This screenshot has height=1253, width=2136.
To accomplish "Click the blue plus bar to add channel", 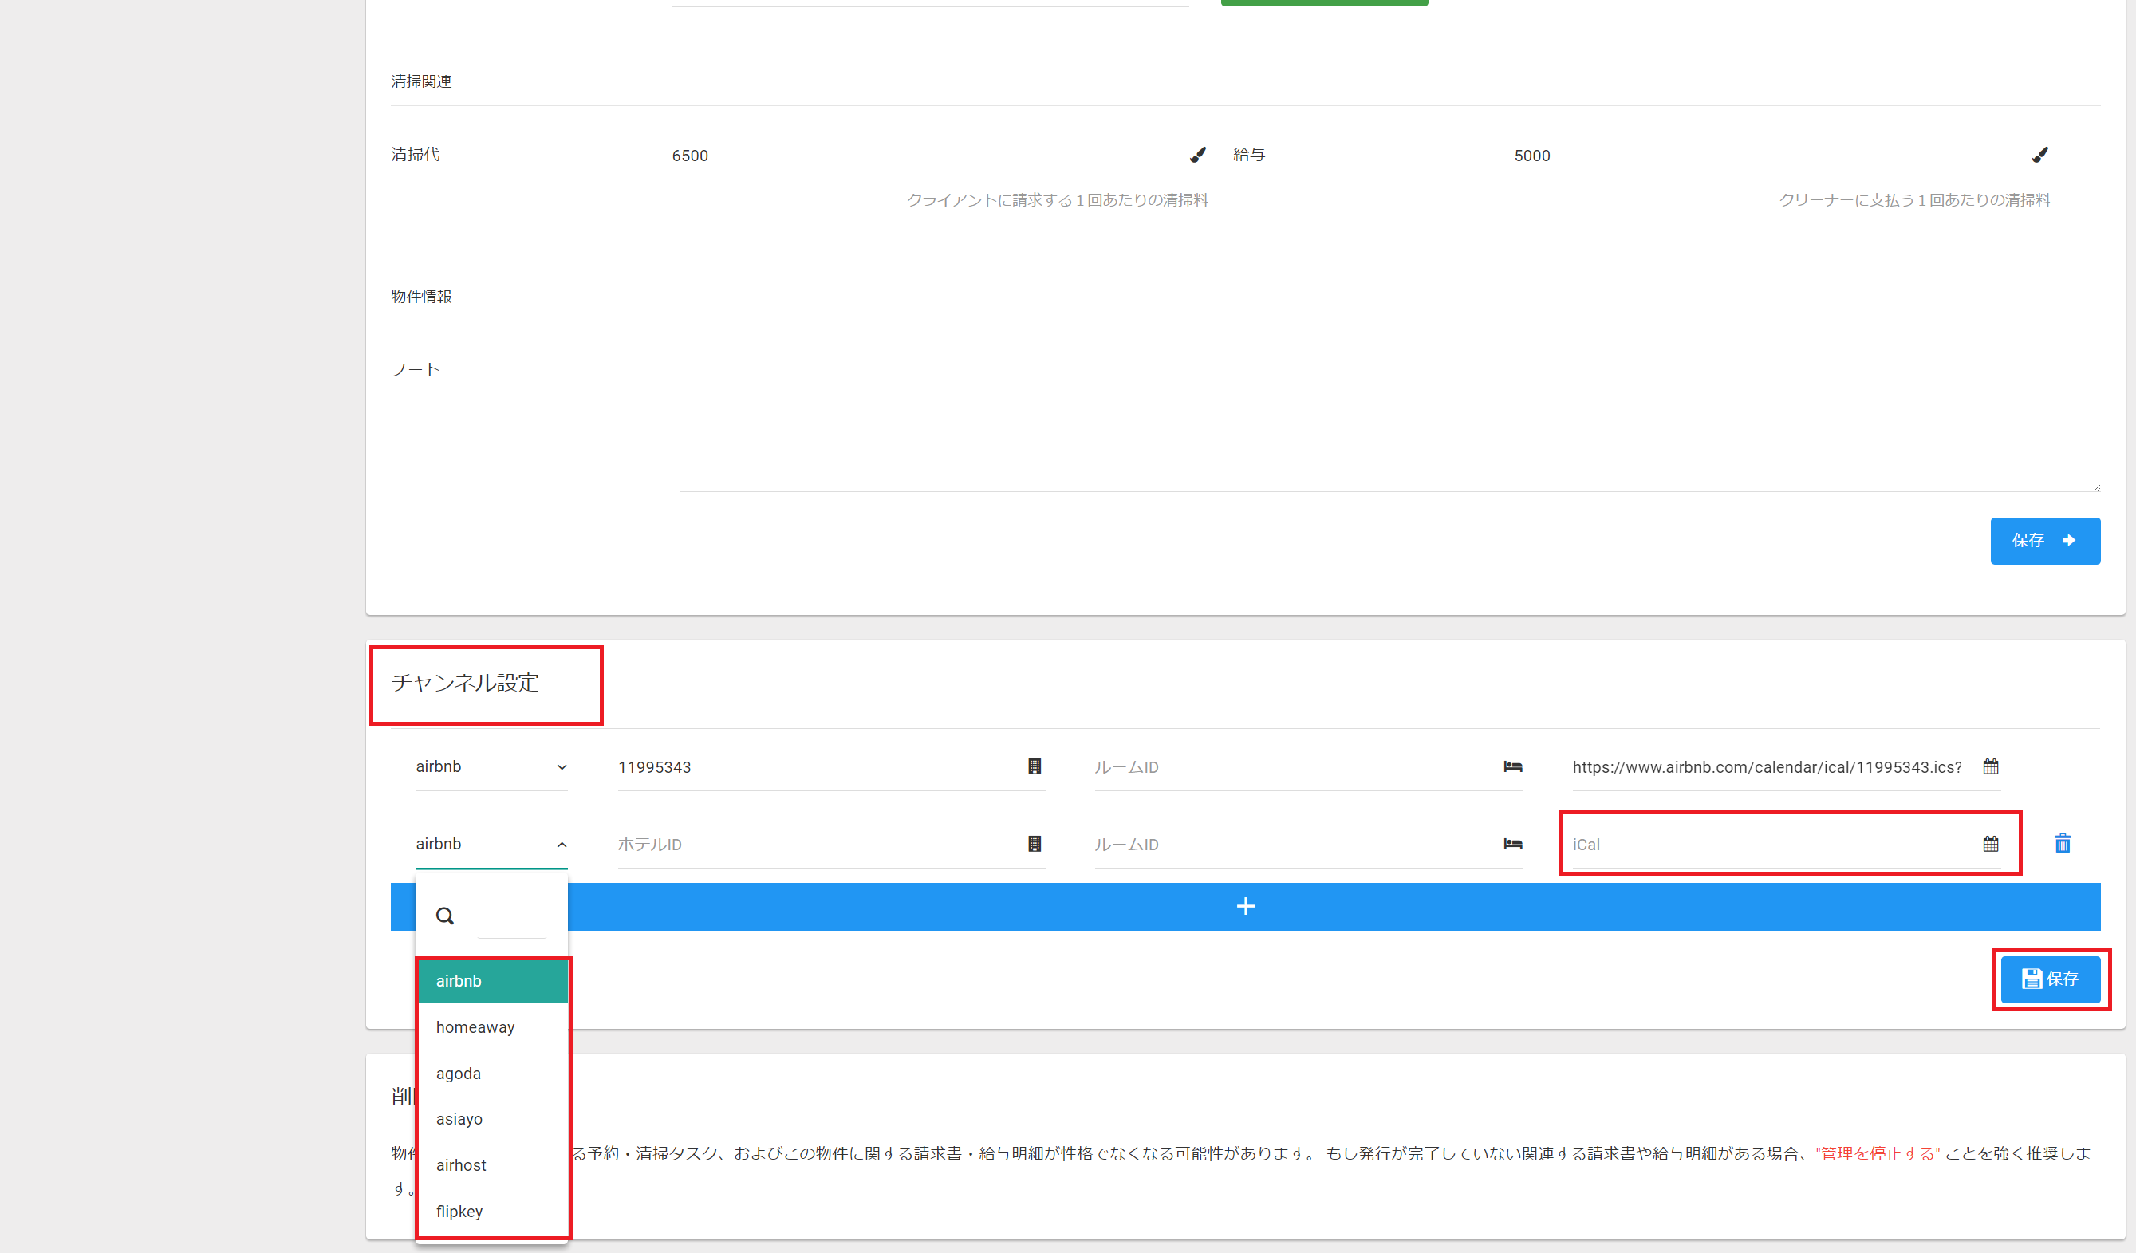I will (1244, 906).
